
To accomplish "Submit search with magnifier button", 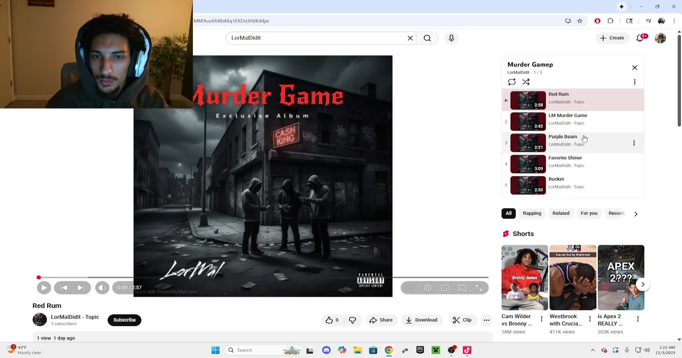I will (x=427, y=38).
